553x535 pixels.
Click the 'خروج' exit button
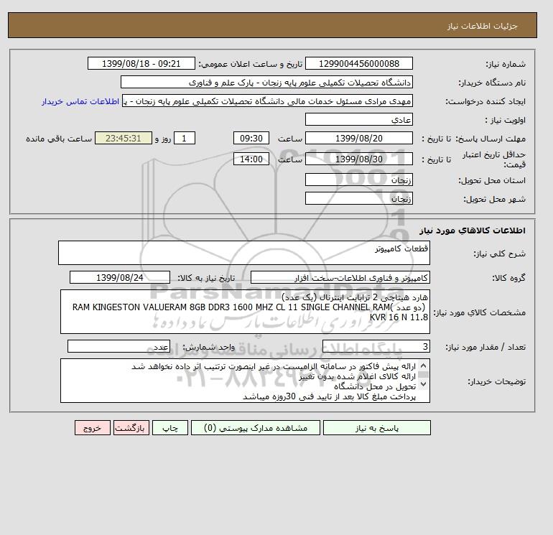point(93,427)
